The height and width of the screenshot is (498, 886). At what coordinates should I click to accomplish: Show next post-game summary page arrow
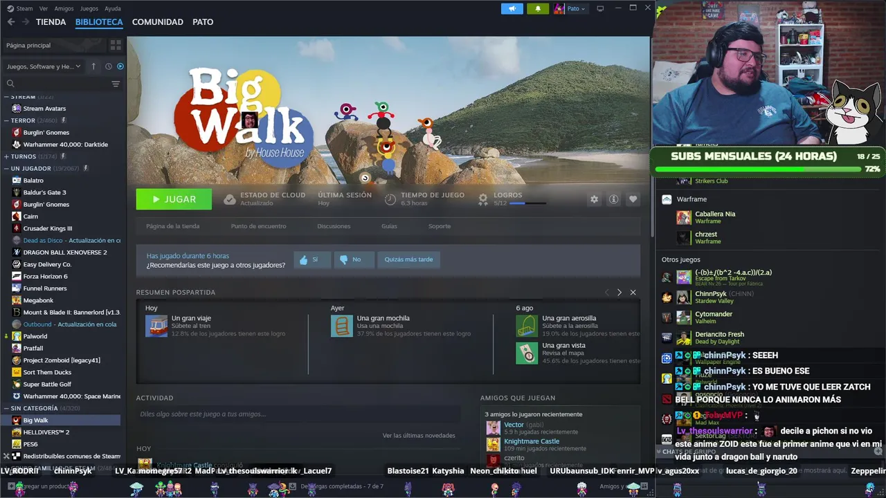point(620,293)
